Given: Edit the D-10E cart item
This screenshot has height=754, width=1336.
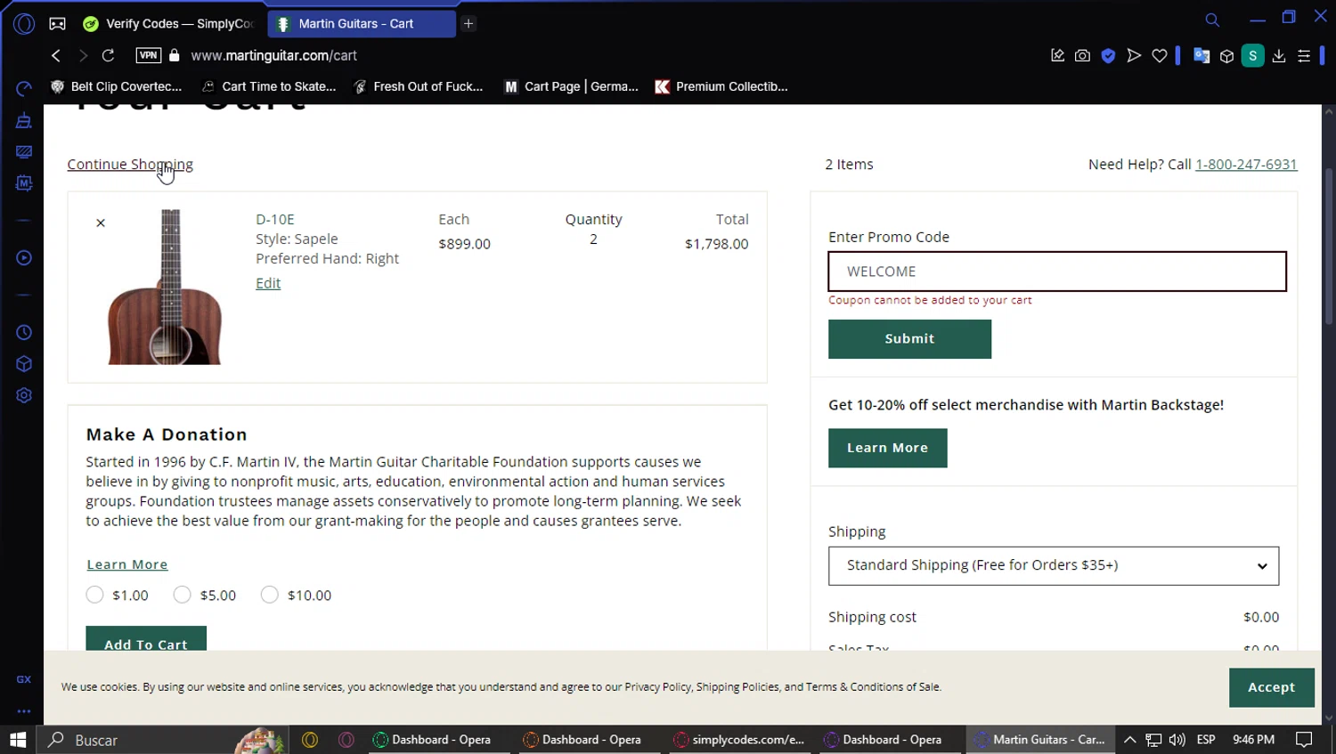Looking at the screenshot, I should pyautogui.click(x=268, y=283).
